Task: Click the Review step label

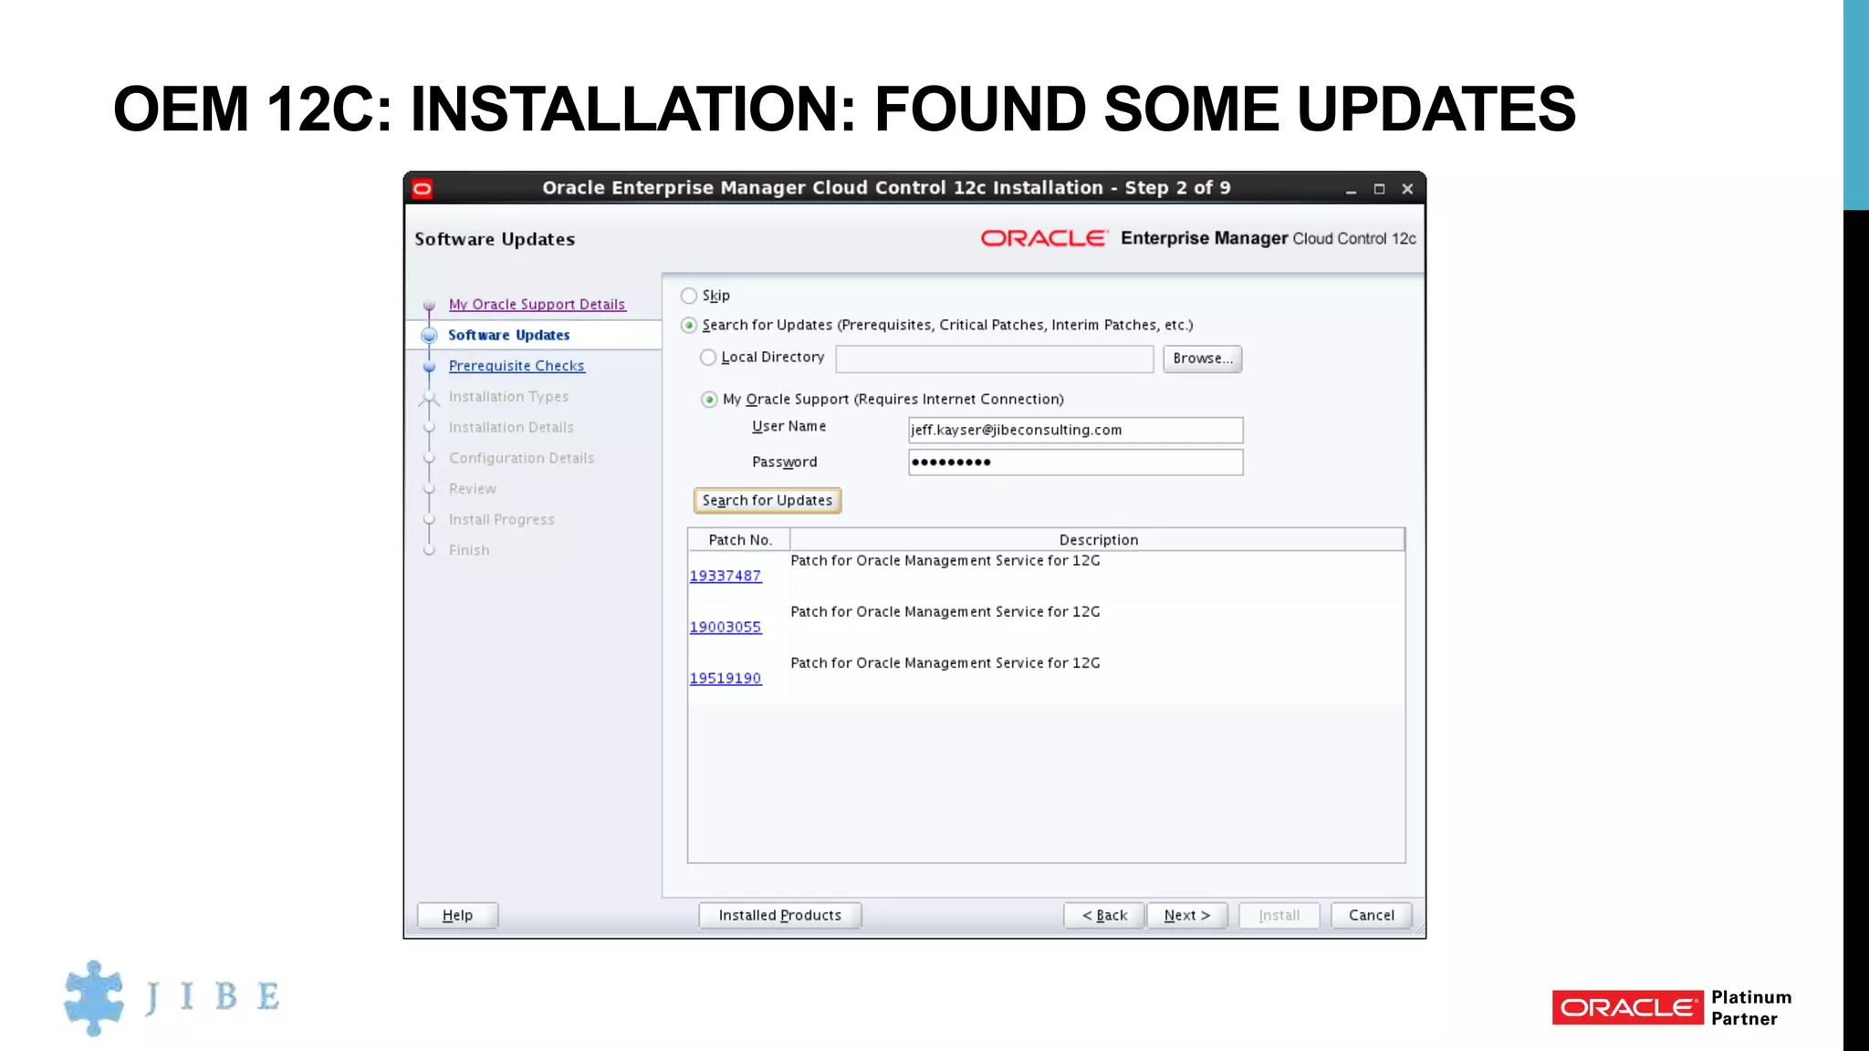Action: [472, 489]
